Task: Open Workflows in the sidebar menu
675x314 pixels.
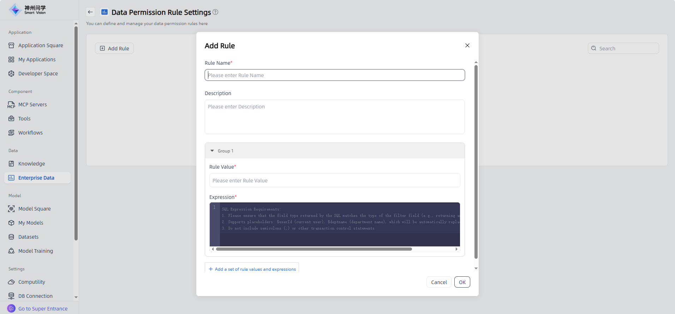Action: pyautogui.click(x=30, y=133)
